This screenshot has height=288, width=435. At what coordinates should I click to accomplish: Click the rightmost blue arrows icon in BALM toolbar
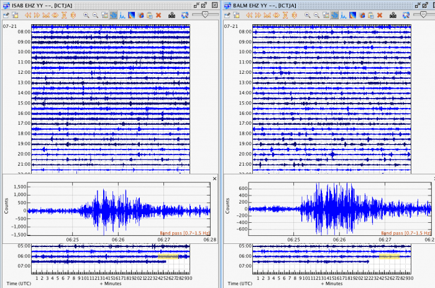406,16
